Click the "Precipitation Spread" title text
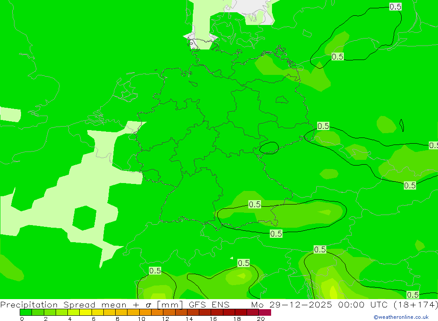The image size is (438, 321). (x=48, y=304)
